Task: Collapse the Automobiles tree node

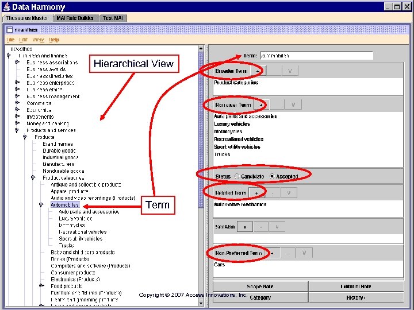Action: pos(41,205)
